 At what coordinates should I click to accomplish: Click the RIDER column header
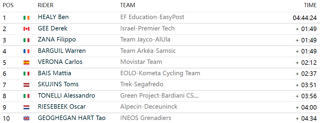46,5
